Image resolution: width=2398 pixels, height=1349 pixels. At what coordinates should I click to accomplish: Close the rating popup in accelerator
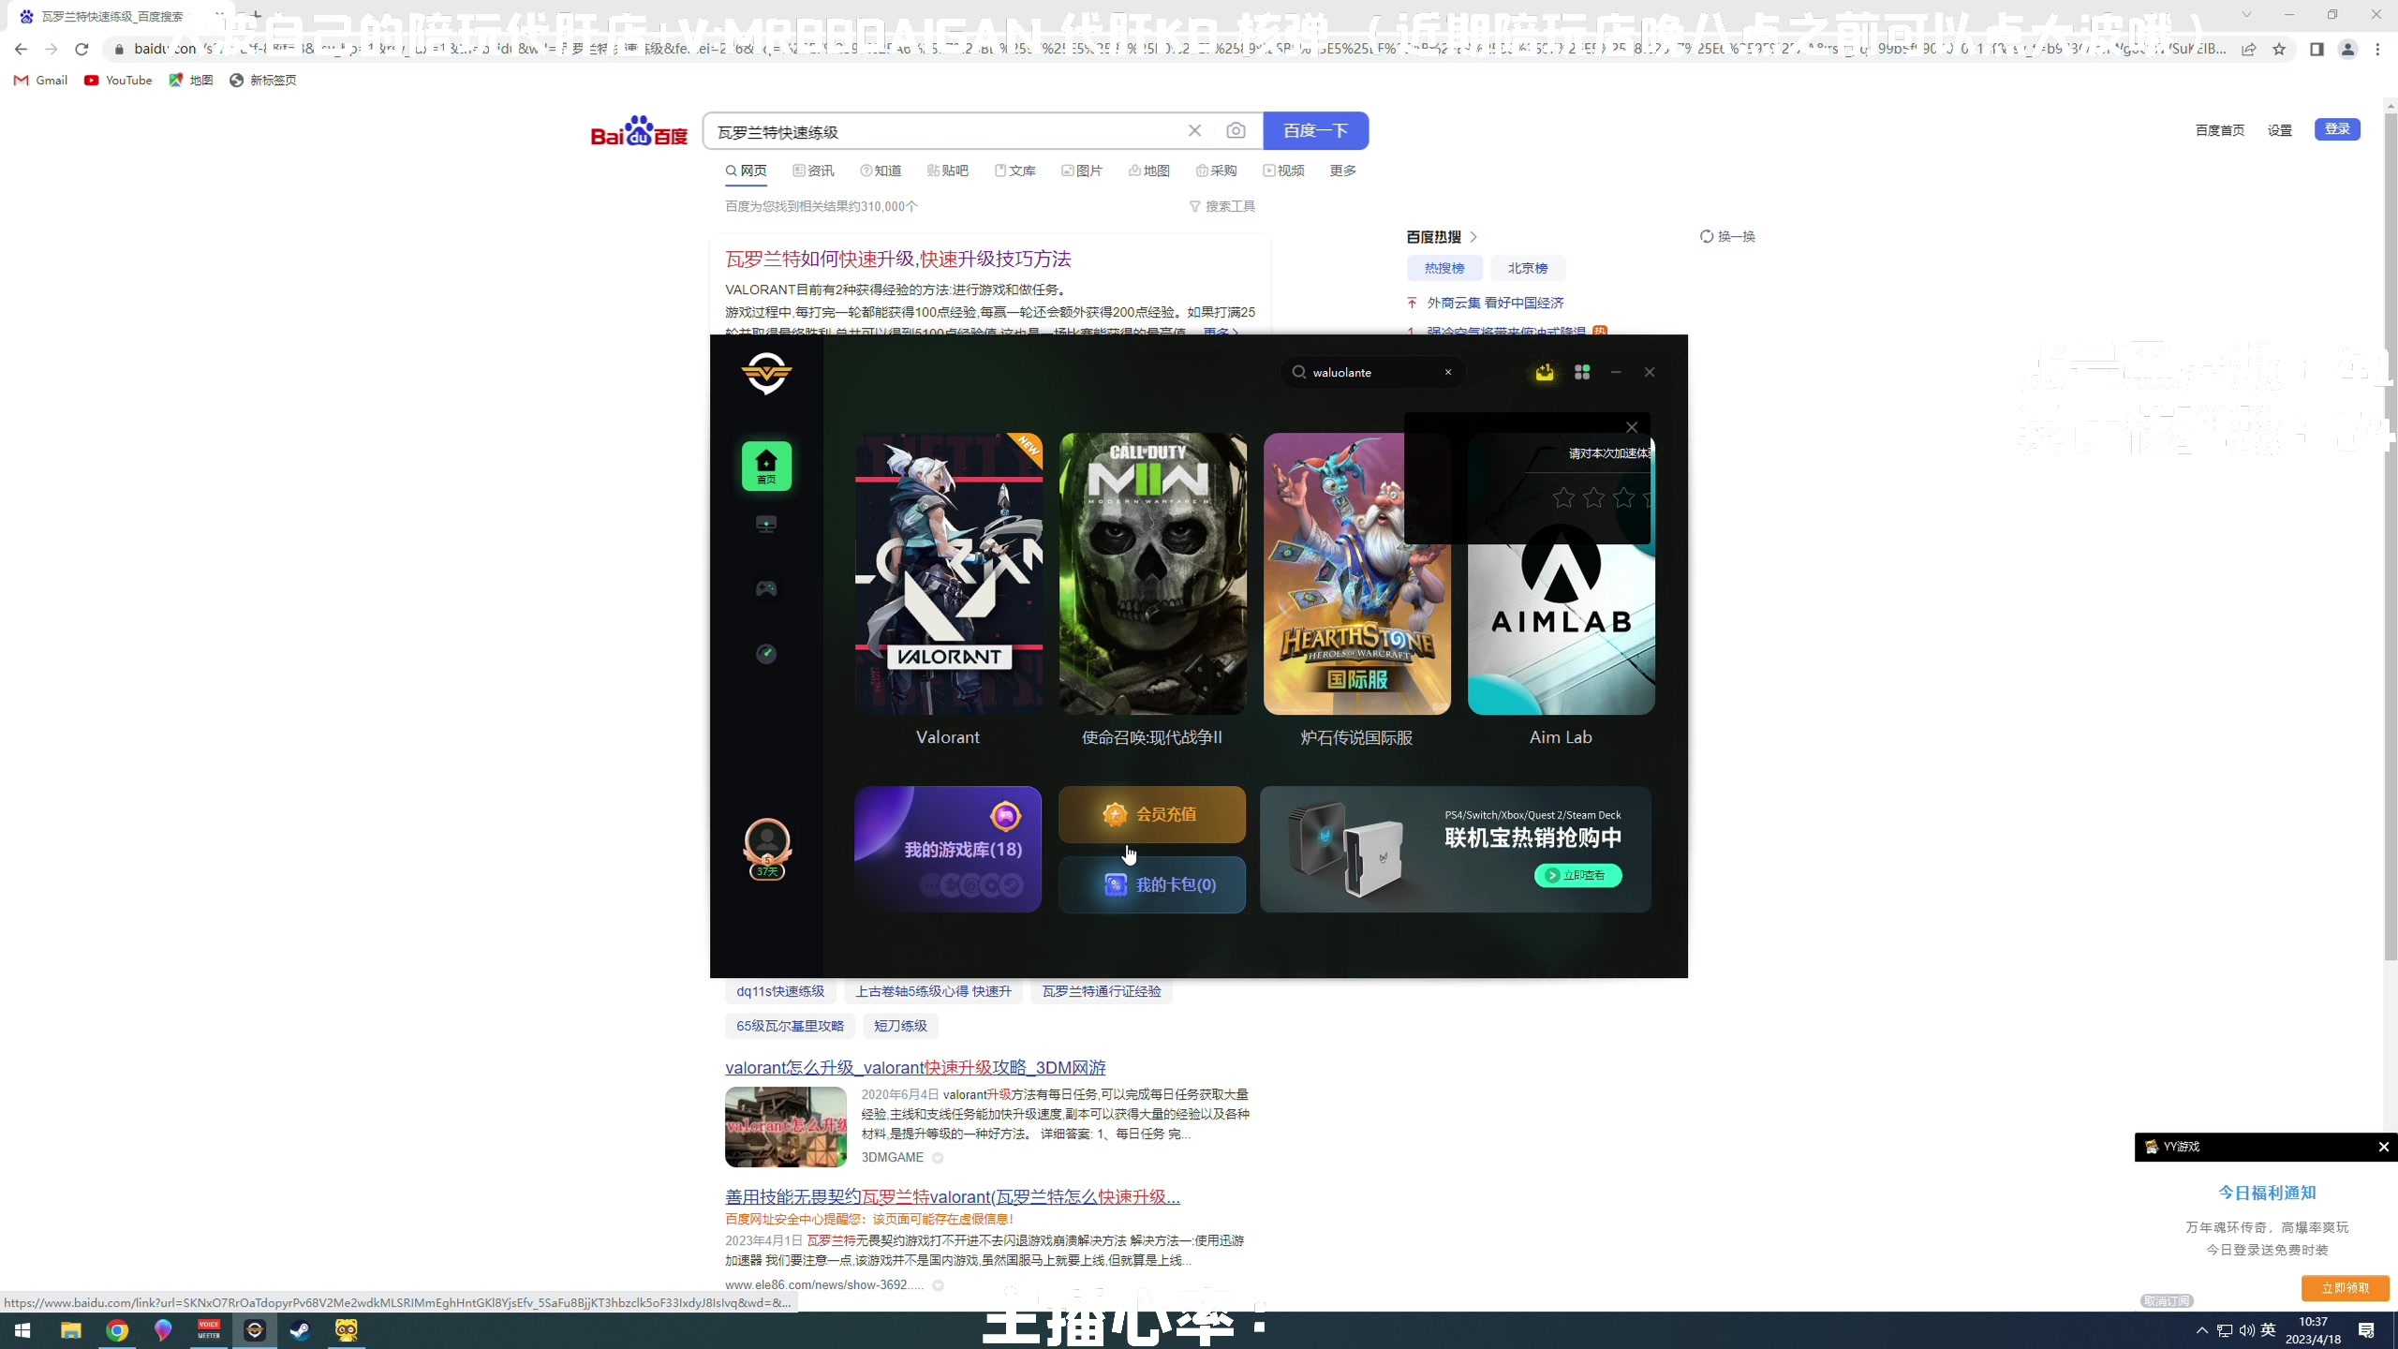[1632, 427]
